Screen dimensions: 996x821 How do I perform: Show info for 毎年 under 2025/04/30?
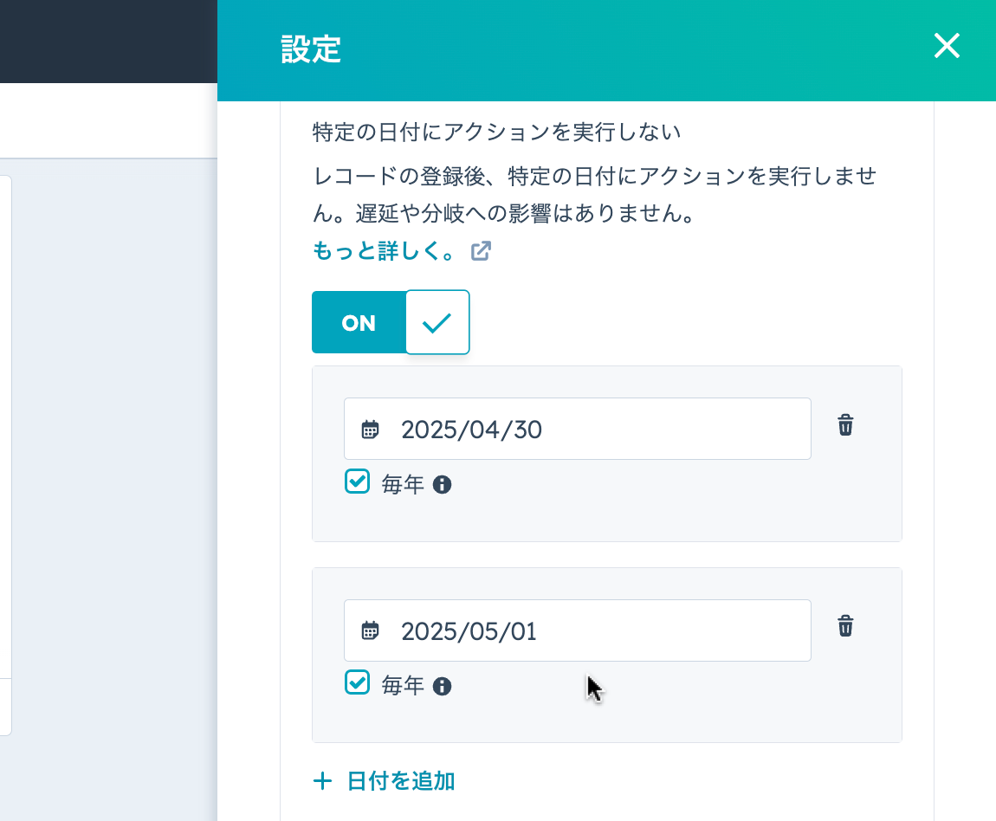pos(442,485)
